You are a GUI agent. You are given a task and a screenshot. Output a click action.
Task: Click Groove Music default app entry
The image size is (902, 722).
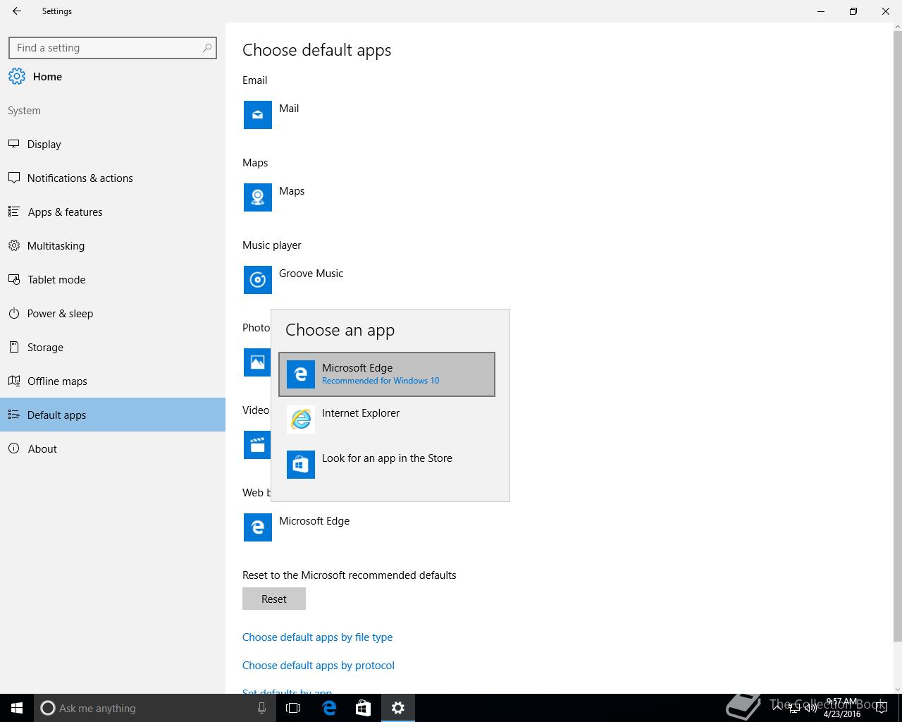[311, 274]
